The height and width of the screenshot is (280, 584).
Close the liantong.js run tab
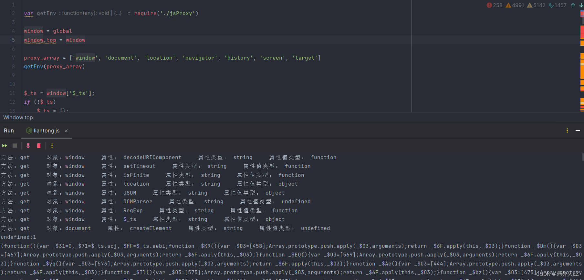coord(66,131)
